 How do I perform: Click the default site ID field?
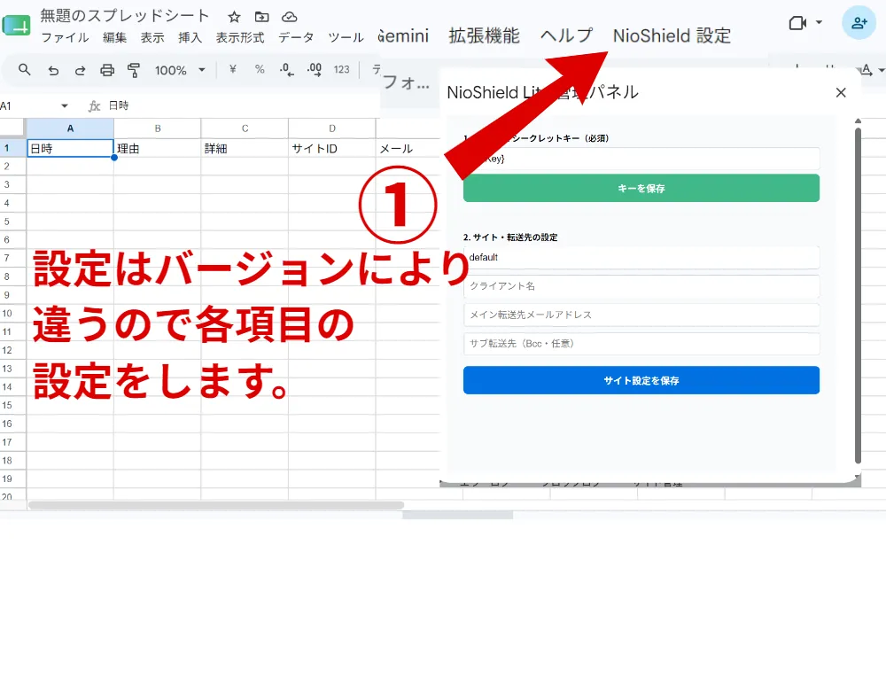[641, 257]
